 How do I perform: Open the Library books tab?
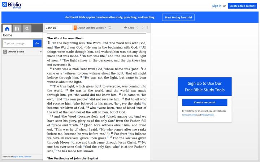point(17,28)
